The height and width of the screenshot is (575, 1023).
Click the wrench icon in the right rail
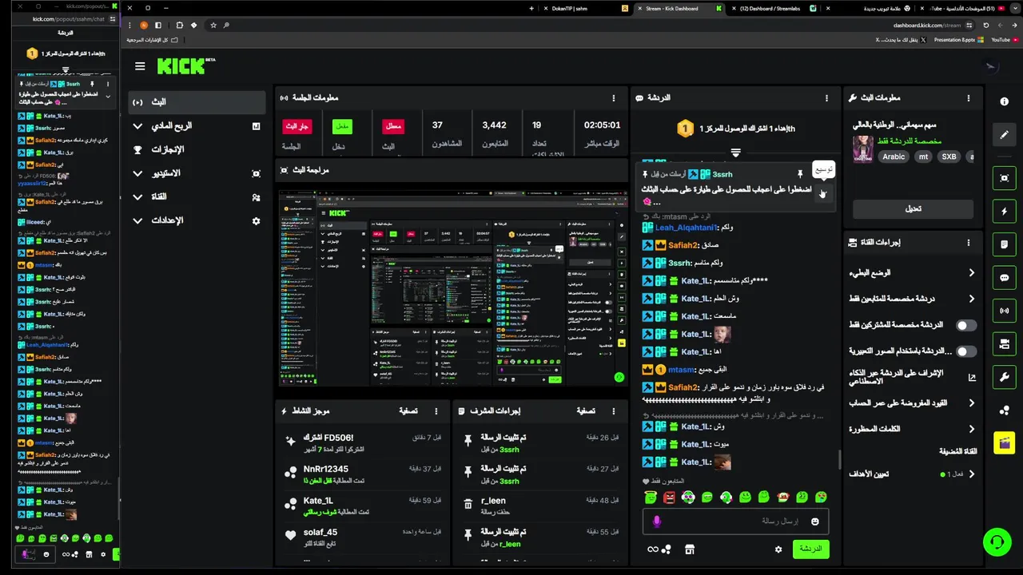[1005, 377]
